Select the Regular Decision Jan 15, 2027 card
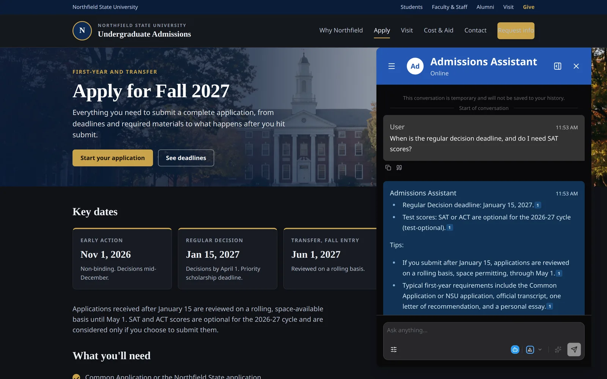Image resolution: width=607 pixels, height=379 pixels. coord(228,258)
